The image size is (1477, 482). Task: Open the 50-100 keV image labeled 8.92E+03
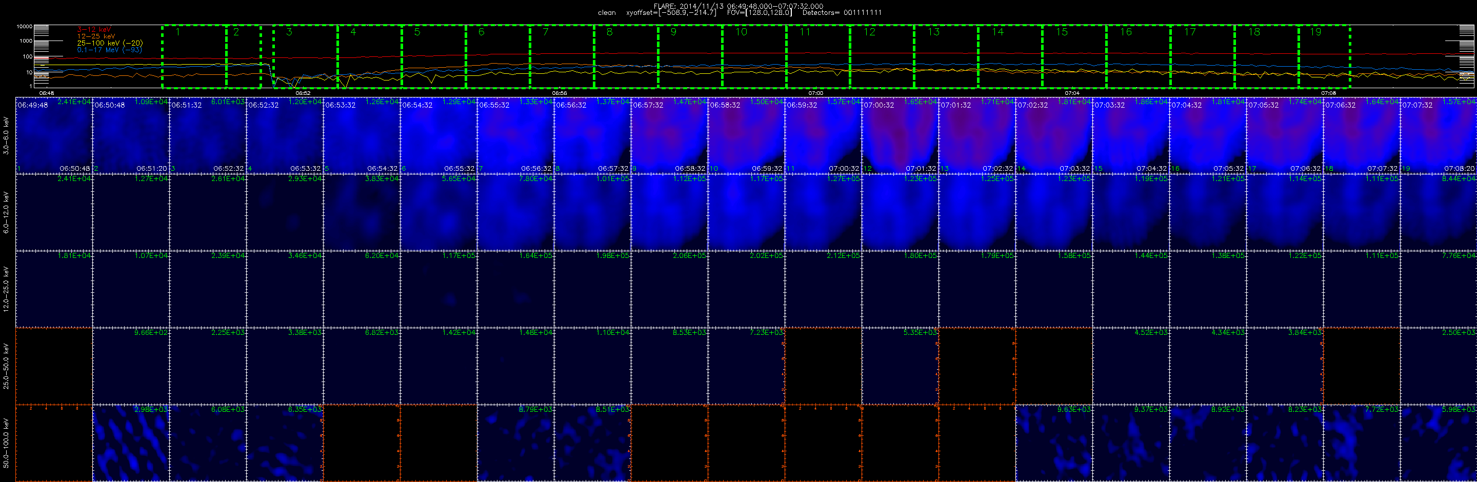pyautogui.click(x=1208, y=443)
